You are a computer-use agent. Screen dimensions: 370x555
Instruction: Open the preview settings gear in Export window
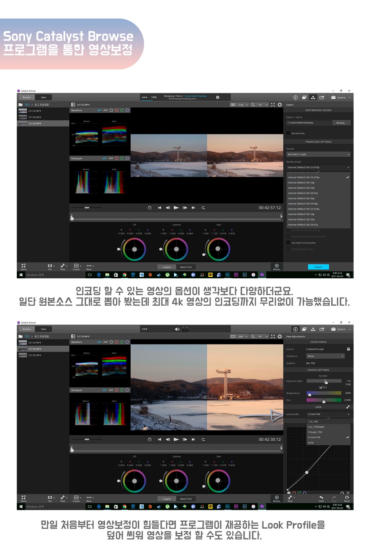pos(280,105)
